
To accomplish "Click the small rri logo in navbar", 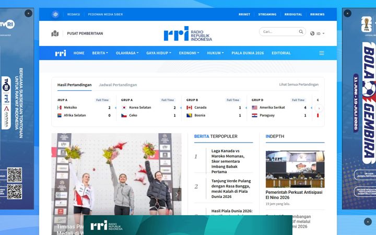I will [61, 53].
